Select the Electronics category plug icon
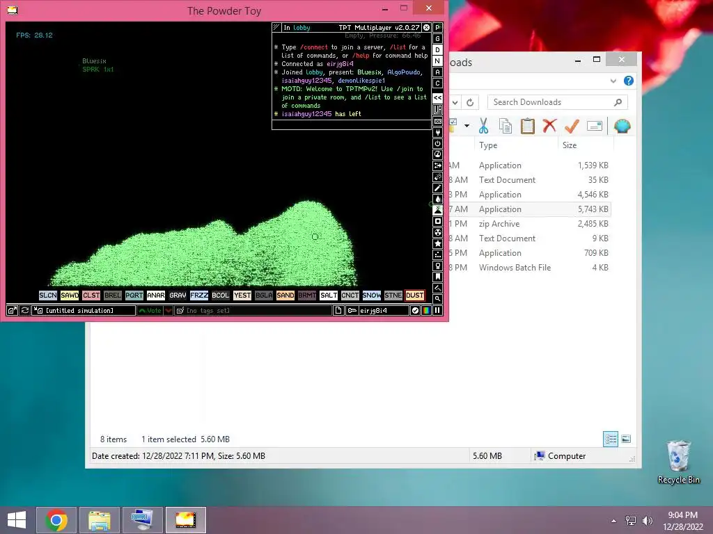Screen dimensions: 713x534 (x=437, y=132)
